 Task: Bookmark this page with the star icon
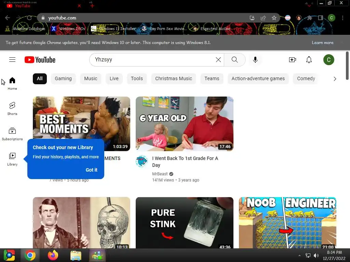click(274, 18)
